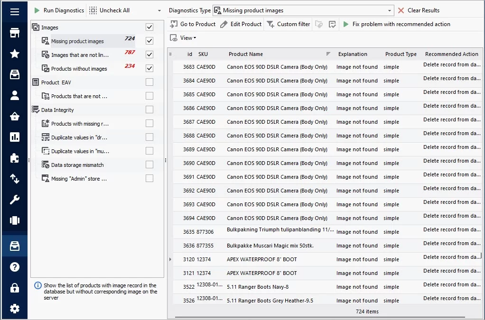Uncheck the Images group checkbox
The height and width of the screenshot is (320, 485).
pyautogui.click(x=149, y=27)
